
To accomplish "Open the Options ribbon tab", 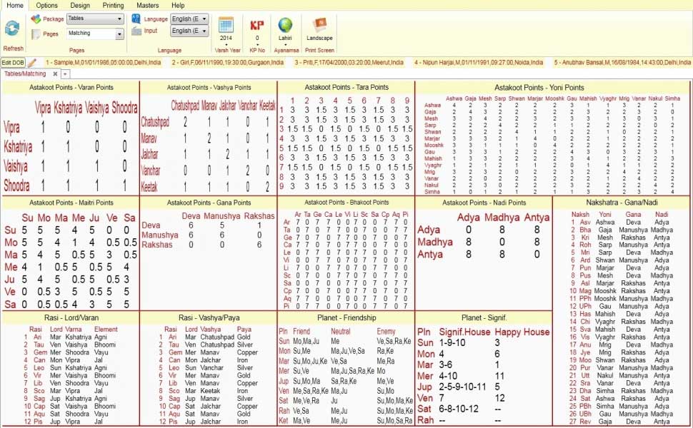I will pyautogui.click(x=47, y=5).
